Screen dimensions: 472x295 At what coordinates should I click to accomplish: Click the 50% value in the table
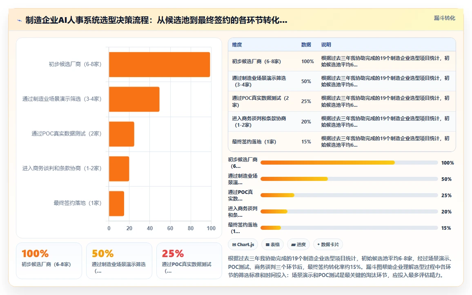coord(306,81)
